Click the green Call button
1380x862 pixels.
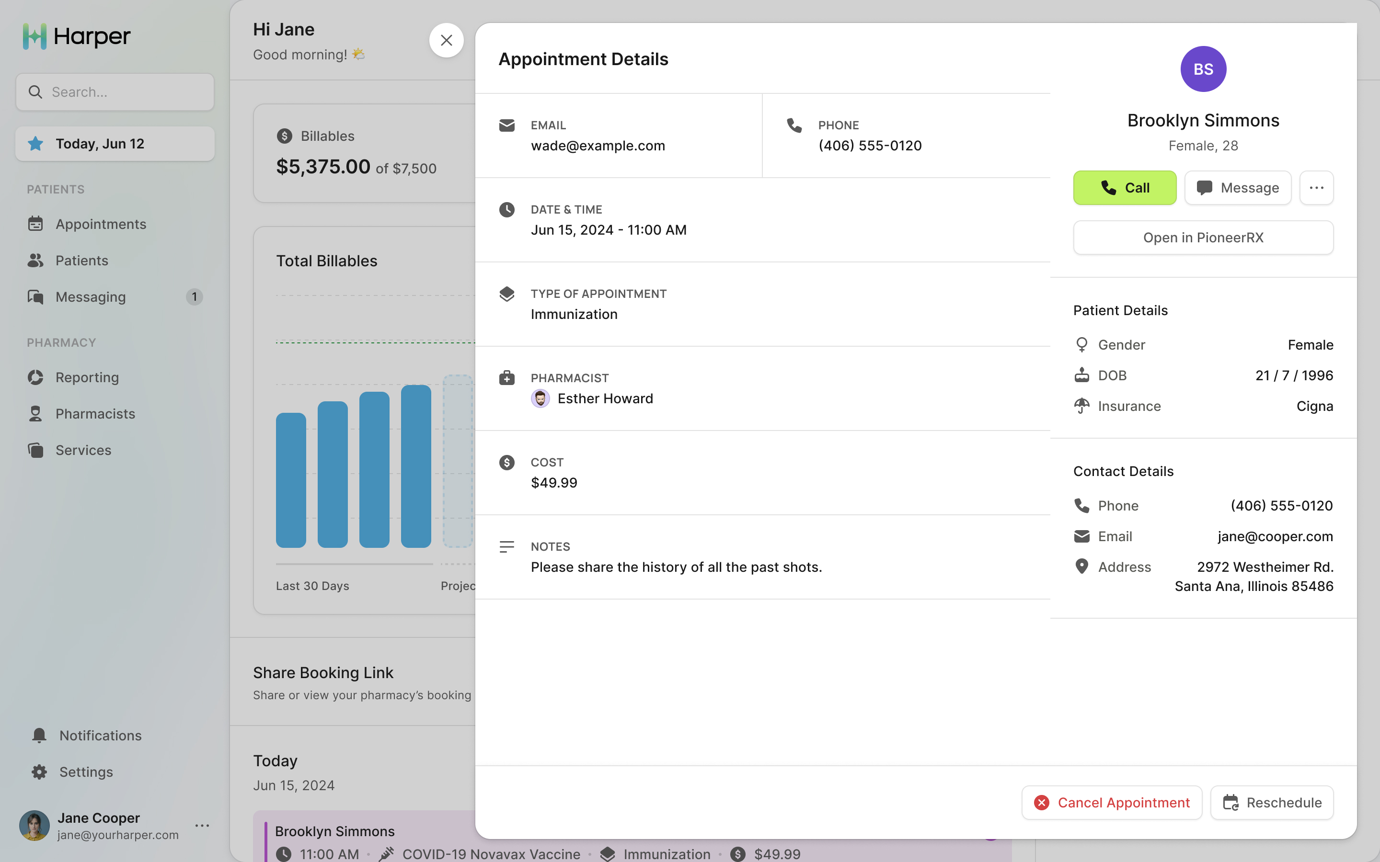[1124, 188]
